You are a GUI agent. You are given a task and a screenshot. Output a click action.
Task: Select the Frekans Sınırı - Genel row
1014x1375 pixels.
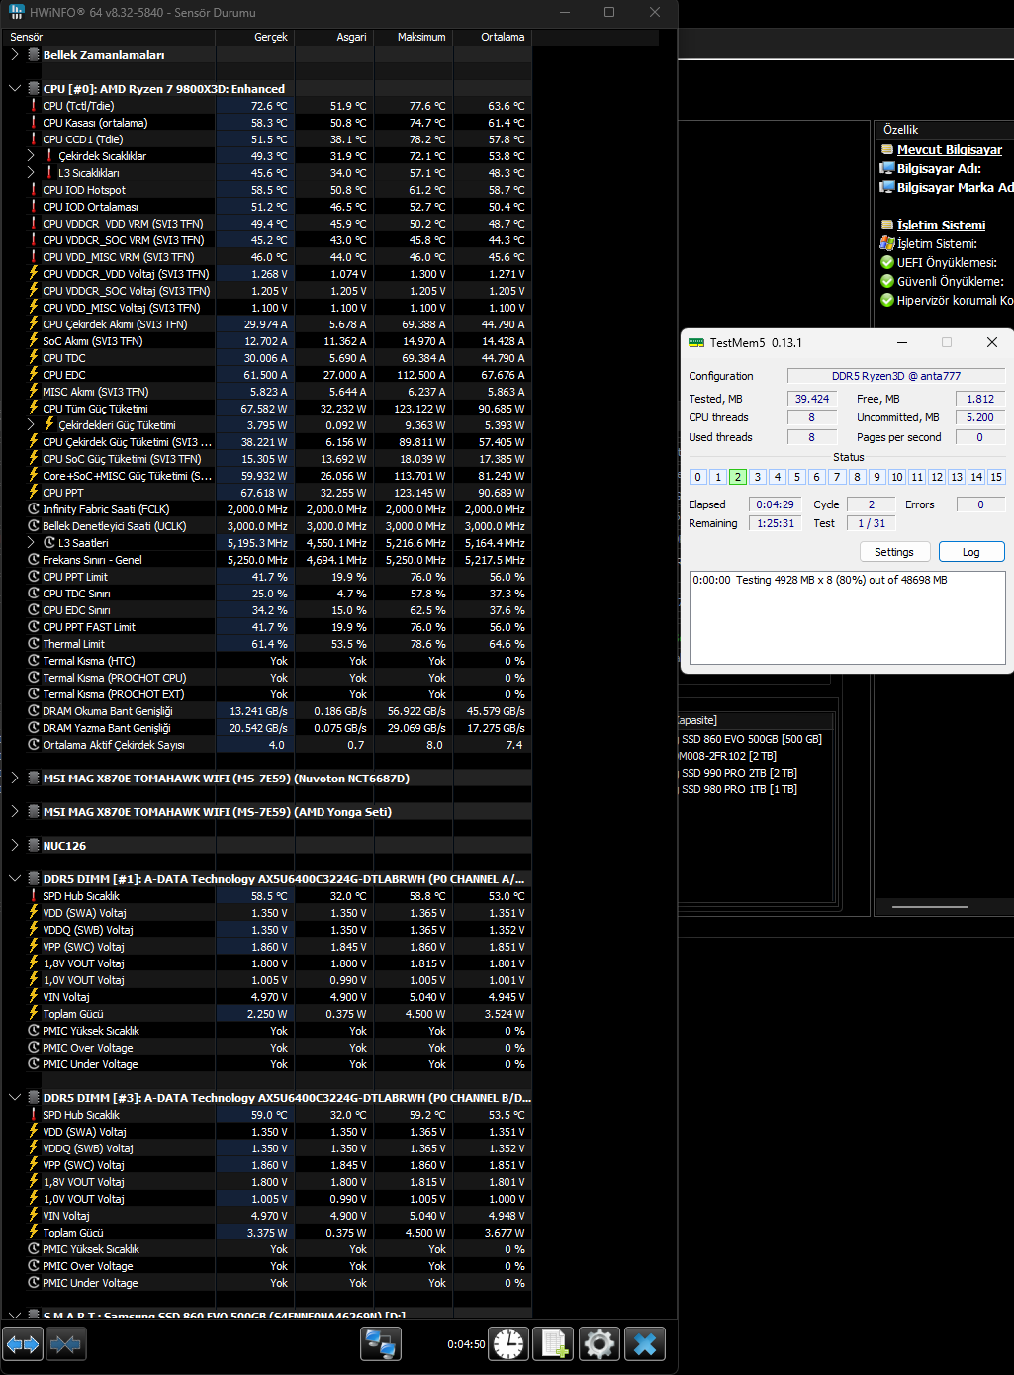266,560
